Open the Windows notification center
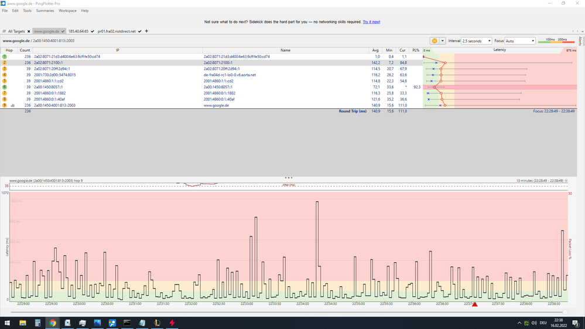This screenshot has height=329, width=585. tap(576, 323)
